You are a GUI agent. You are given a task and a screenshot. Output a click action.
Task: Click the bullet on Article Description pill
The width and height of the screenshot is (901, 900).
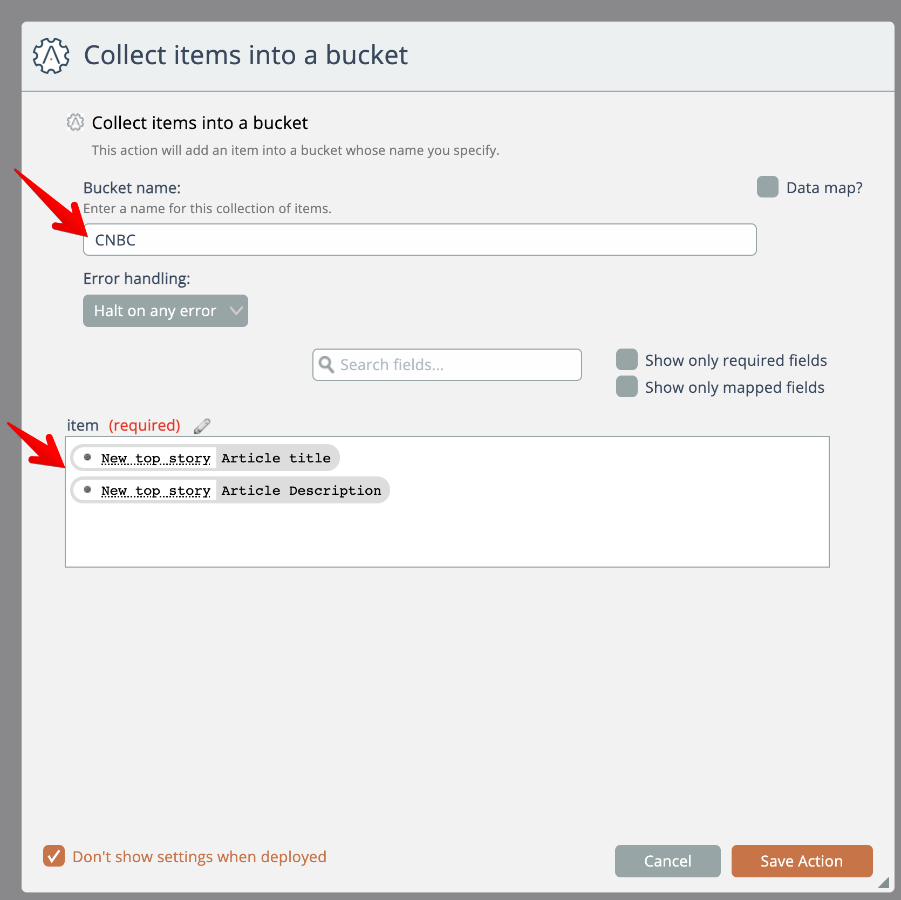click(x=87, y=490)
